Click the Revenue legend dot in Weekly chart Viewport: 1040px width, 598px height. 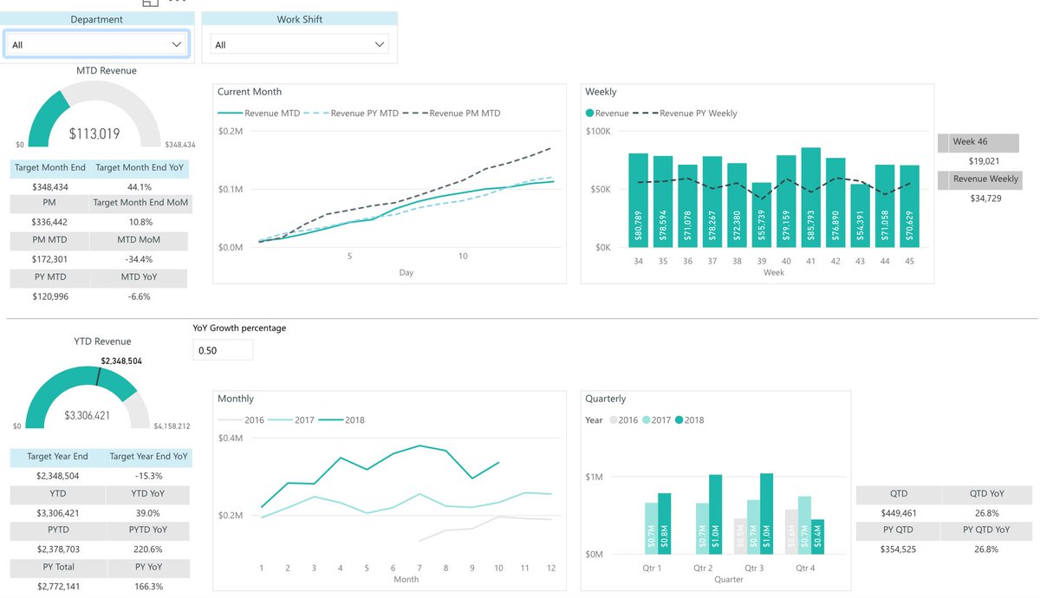(589, 113)
